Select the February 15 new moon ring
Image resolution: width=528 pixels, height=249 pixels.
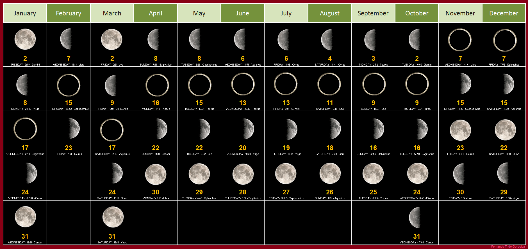[x=69, y=85]
